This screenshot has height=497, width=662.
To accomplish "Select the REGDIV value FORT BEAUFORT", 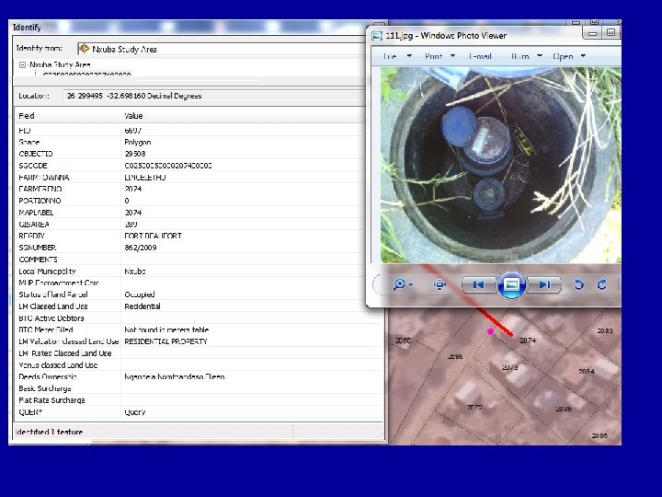I will click(x=153, y=236).
